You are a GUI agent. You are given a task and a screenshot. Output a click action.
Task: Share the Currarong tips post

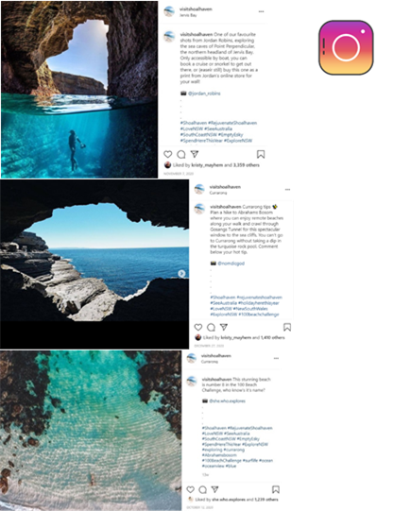pos(224,327)
